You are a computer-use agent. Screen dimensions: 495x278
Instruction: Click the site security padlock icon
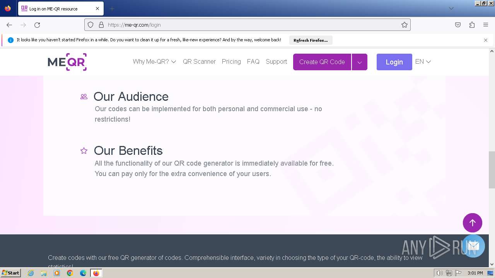coord(101,25)
